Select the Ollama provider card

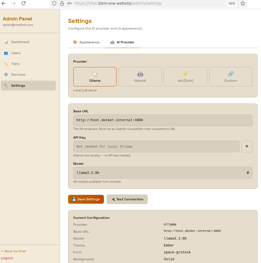pyautogui.click(x=95, y=77)
